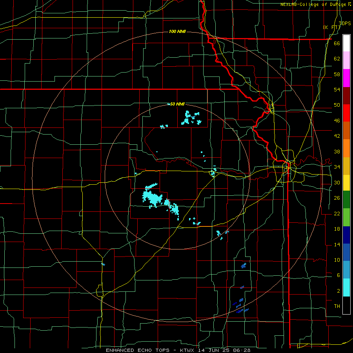Viewport: 353px width, 353px height.
Task: Pick the gold legend swatch
Action: point(346,166)
